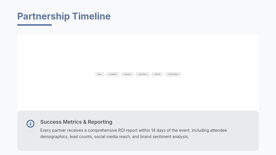The image size is (276, 155).
Task: Click the paragraph line starting "Every partner receives"
Action: [133, 130]
